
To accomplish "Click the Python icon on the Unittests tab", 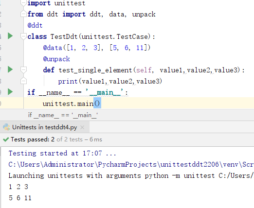I will point(6,127).
